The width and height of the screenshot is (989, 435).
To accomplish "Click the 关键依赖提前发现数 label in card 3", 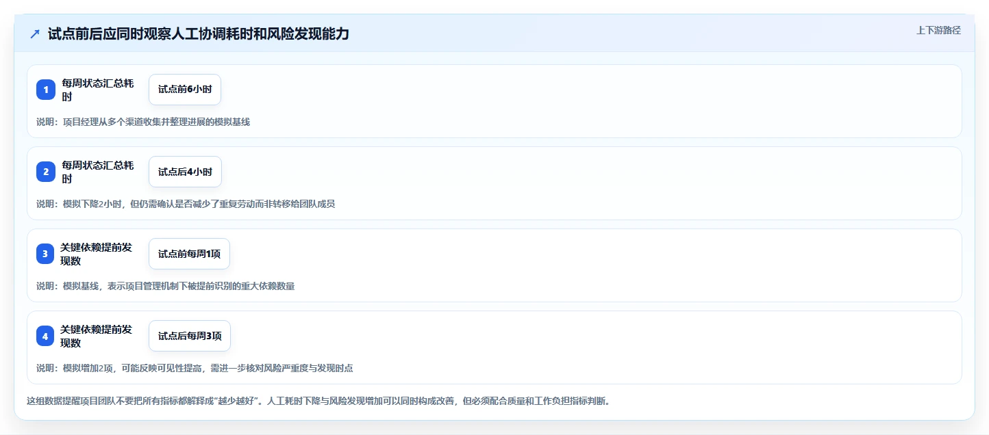I will [x=97, y=254].
